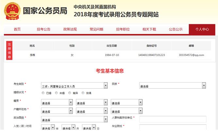Open 个人中心 personal center tab
This screenshot has height=131, width=218.
pyautogui.click(x=202, y=29)
